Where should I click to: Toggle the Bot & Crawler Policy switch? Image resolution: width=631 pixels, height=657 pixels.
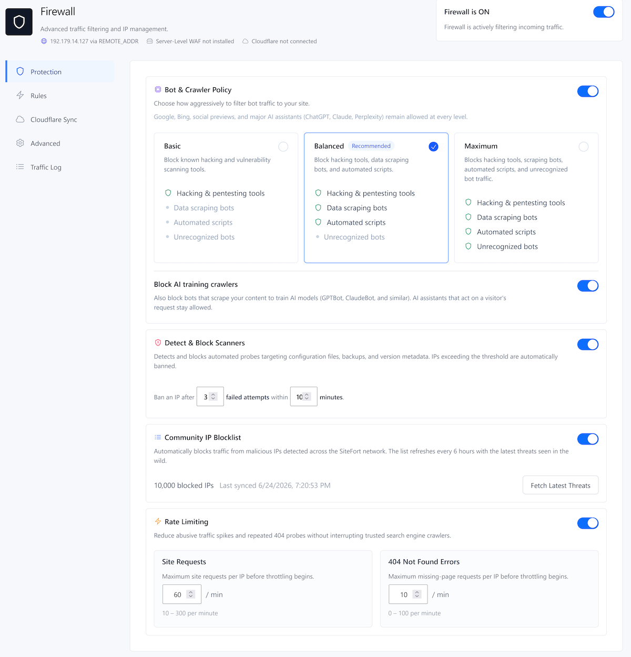[588, 91]
